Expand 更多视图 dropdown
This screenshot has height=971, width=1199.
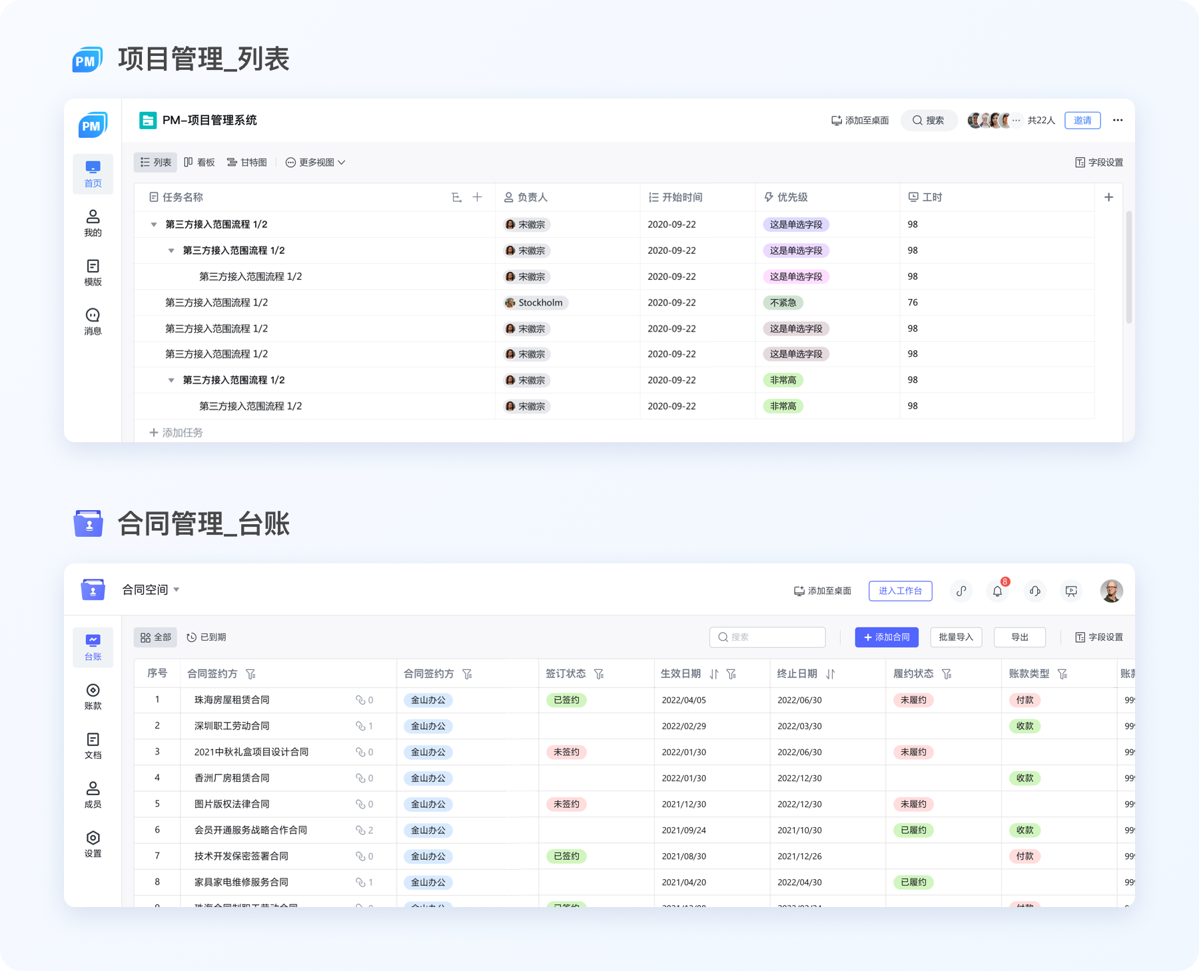315,162
